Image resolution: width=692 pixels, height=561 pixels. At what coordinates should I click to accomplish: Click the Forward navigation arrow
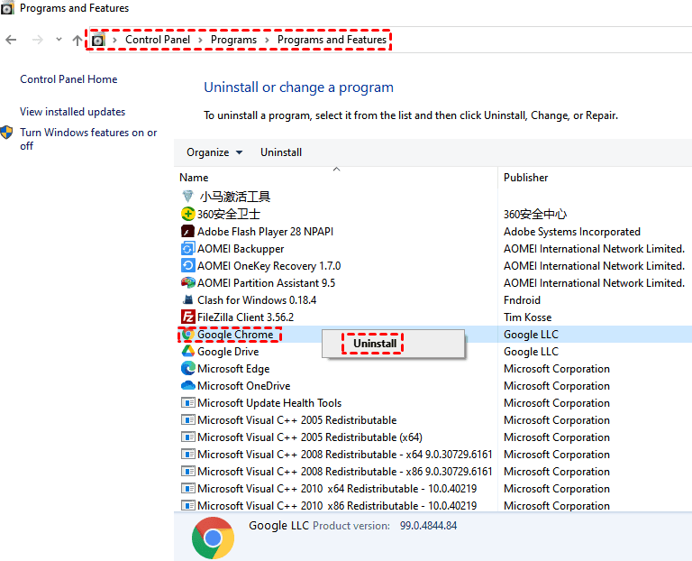click(x=38, y=40)
